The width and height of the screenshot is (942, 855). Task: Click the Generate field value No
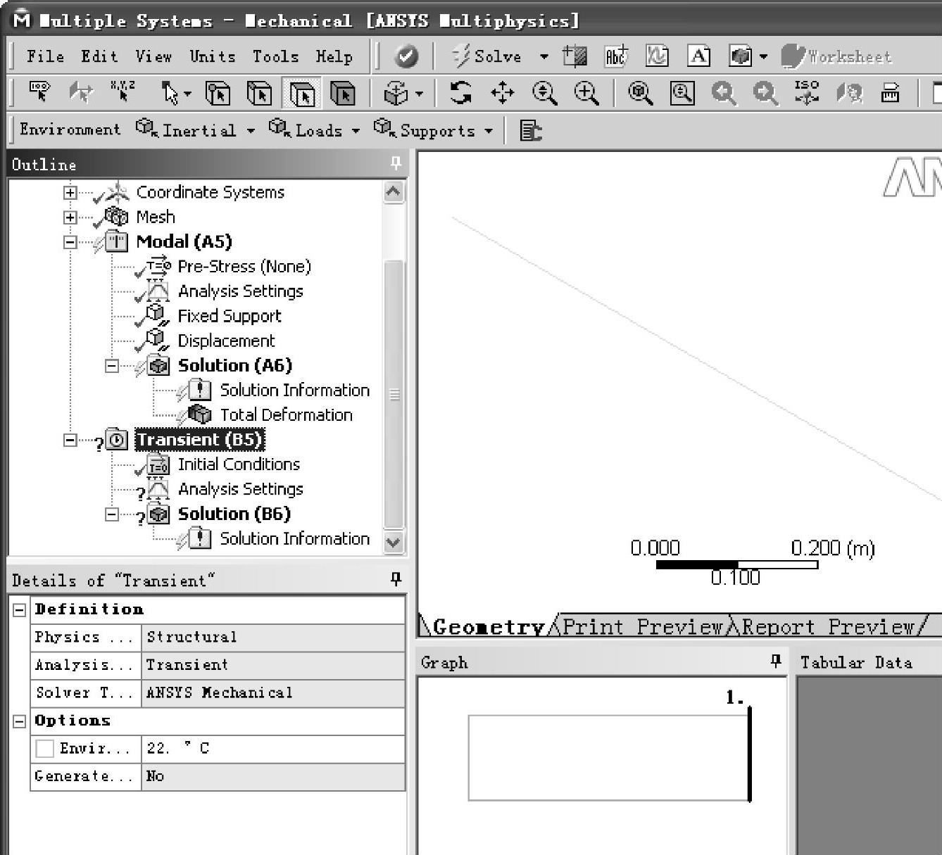[272, 776]
